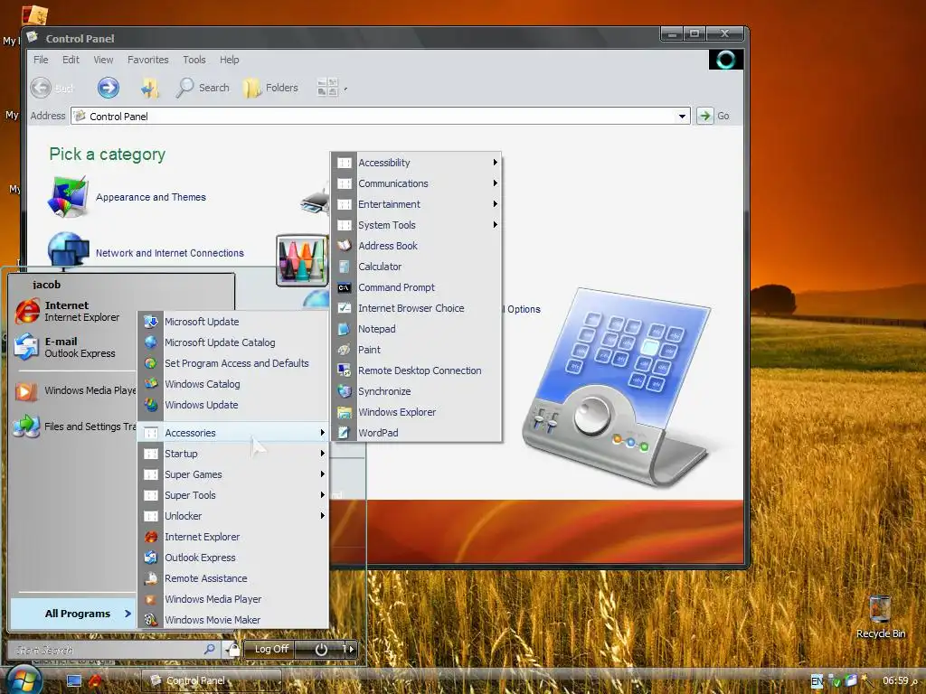
Task: Launch Outlook Express from All Programs list
Action: [x=234, y=558]
